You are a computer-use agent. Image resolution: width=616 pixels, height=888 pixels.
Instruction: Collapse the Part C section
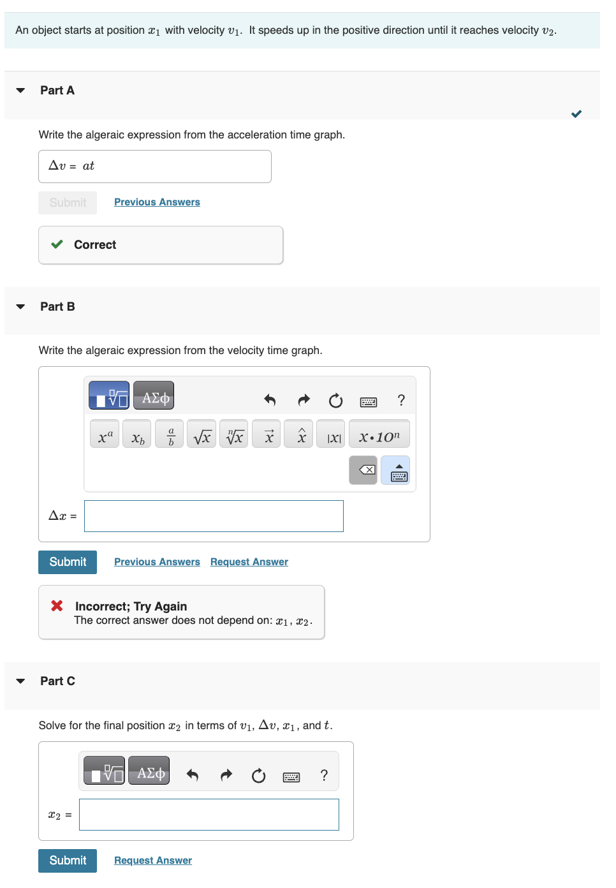[20, 681]
